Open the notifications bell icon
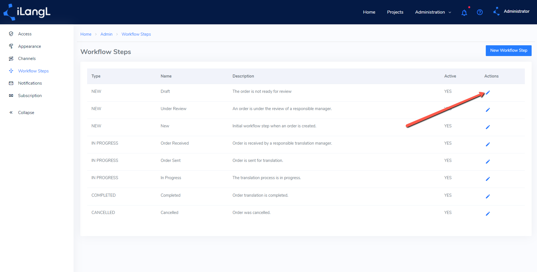Image resolution: width=537 pixels, height=272 pixels. (x=464, y=12)
